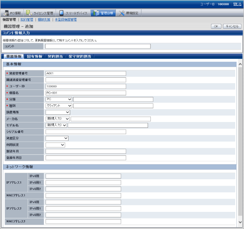Select the 管理台帳 ledger icon
Image resolution: width=244 pixels, height=229 pixels.
(96, 13)
